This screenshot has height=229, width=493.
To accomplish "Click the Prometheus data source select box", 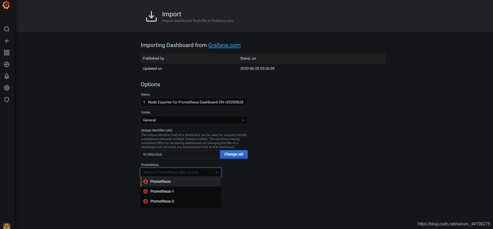I will coord(181,172).
